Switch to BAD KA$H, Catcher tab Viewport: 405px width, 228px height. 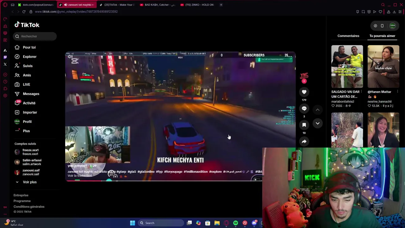pos(157,5)
